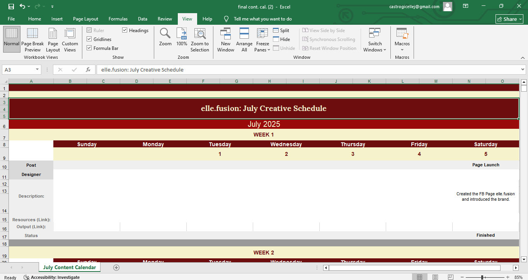Screen dimensions: 528x280
Task: Expand the formula bar
Action: 523,70
